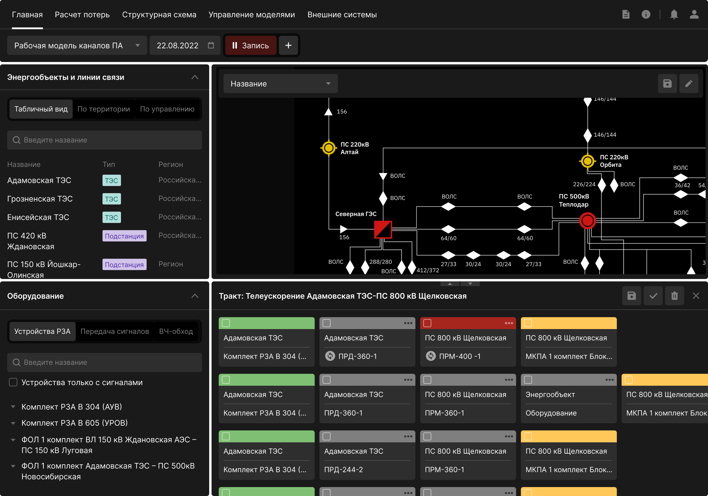
Task: Delete the tract using the trash icon
Action: [674, 295]
